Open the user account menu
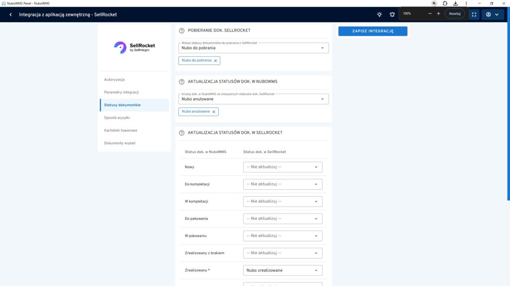The width and height of the screenshot is (510, 286). tap(492, 14)
